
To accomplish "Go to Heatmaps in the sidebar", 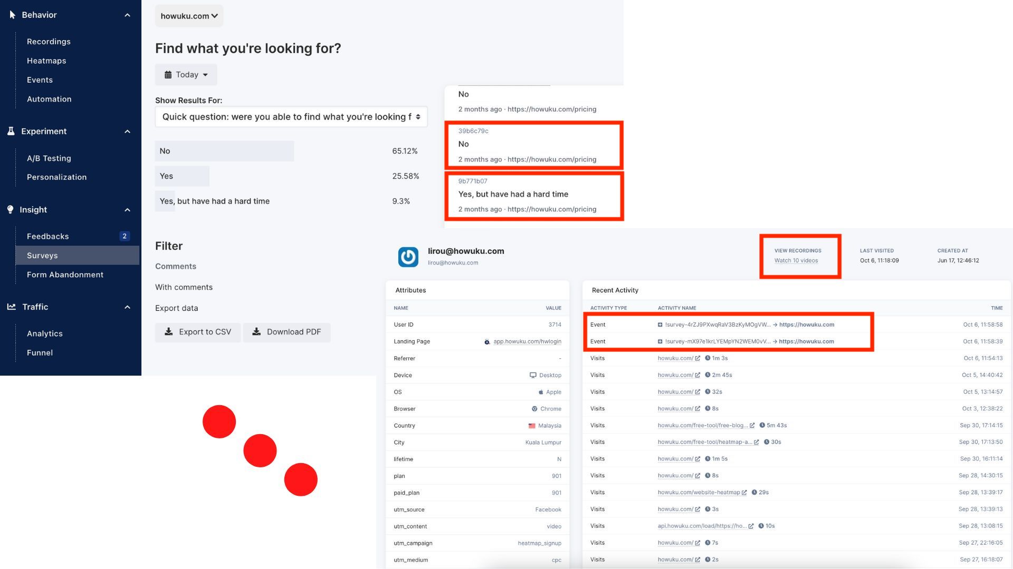I will (x=46, y=61).
